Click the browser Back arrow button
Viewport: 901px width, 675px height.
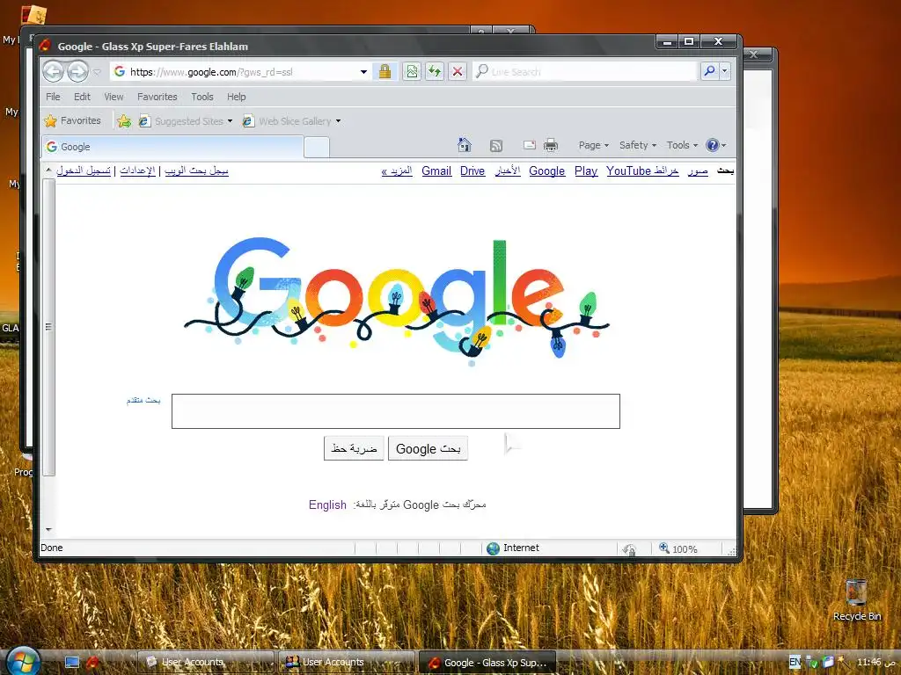click(x=54, y=71)
